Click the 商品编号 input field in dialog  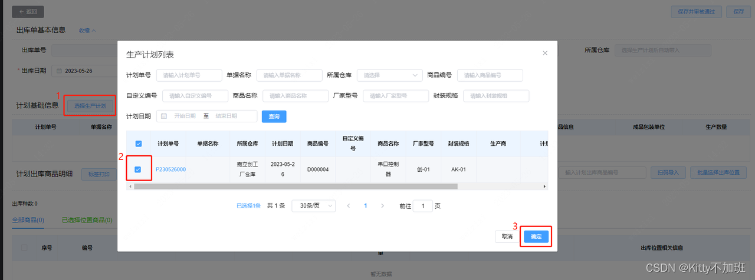tap(490, 75)
